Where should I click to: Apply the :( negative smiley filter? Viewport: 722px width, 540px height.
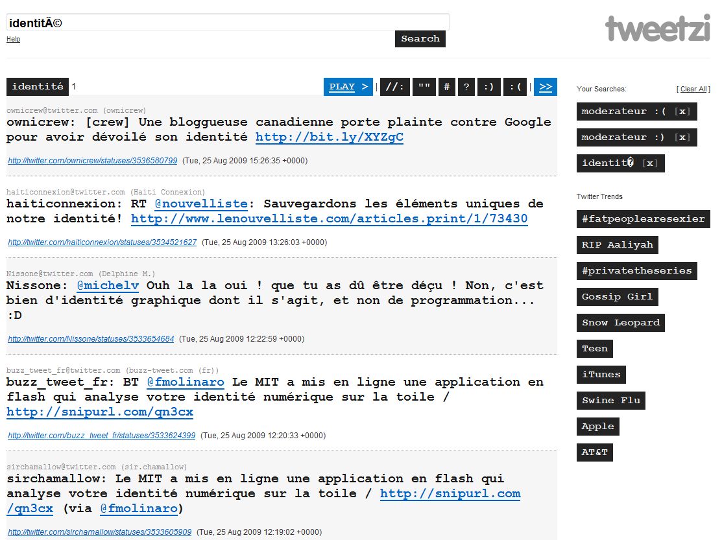(515, 86)
